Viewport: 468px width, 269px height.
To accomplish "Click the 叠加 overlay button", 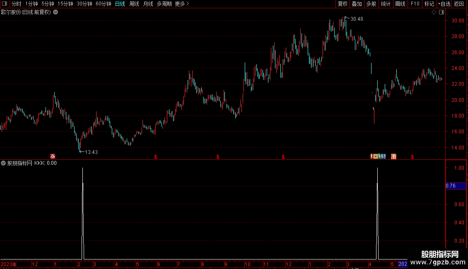I will coord(357,4).
